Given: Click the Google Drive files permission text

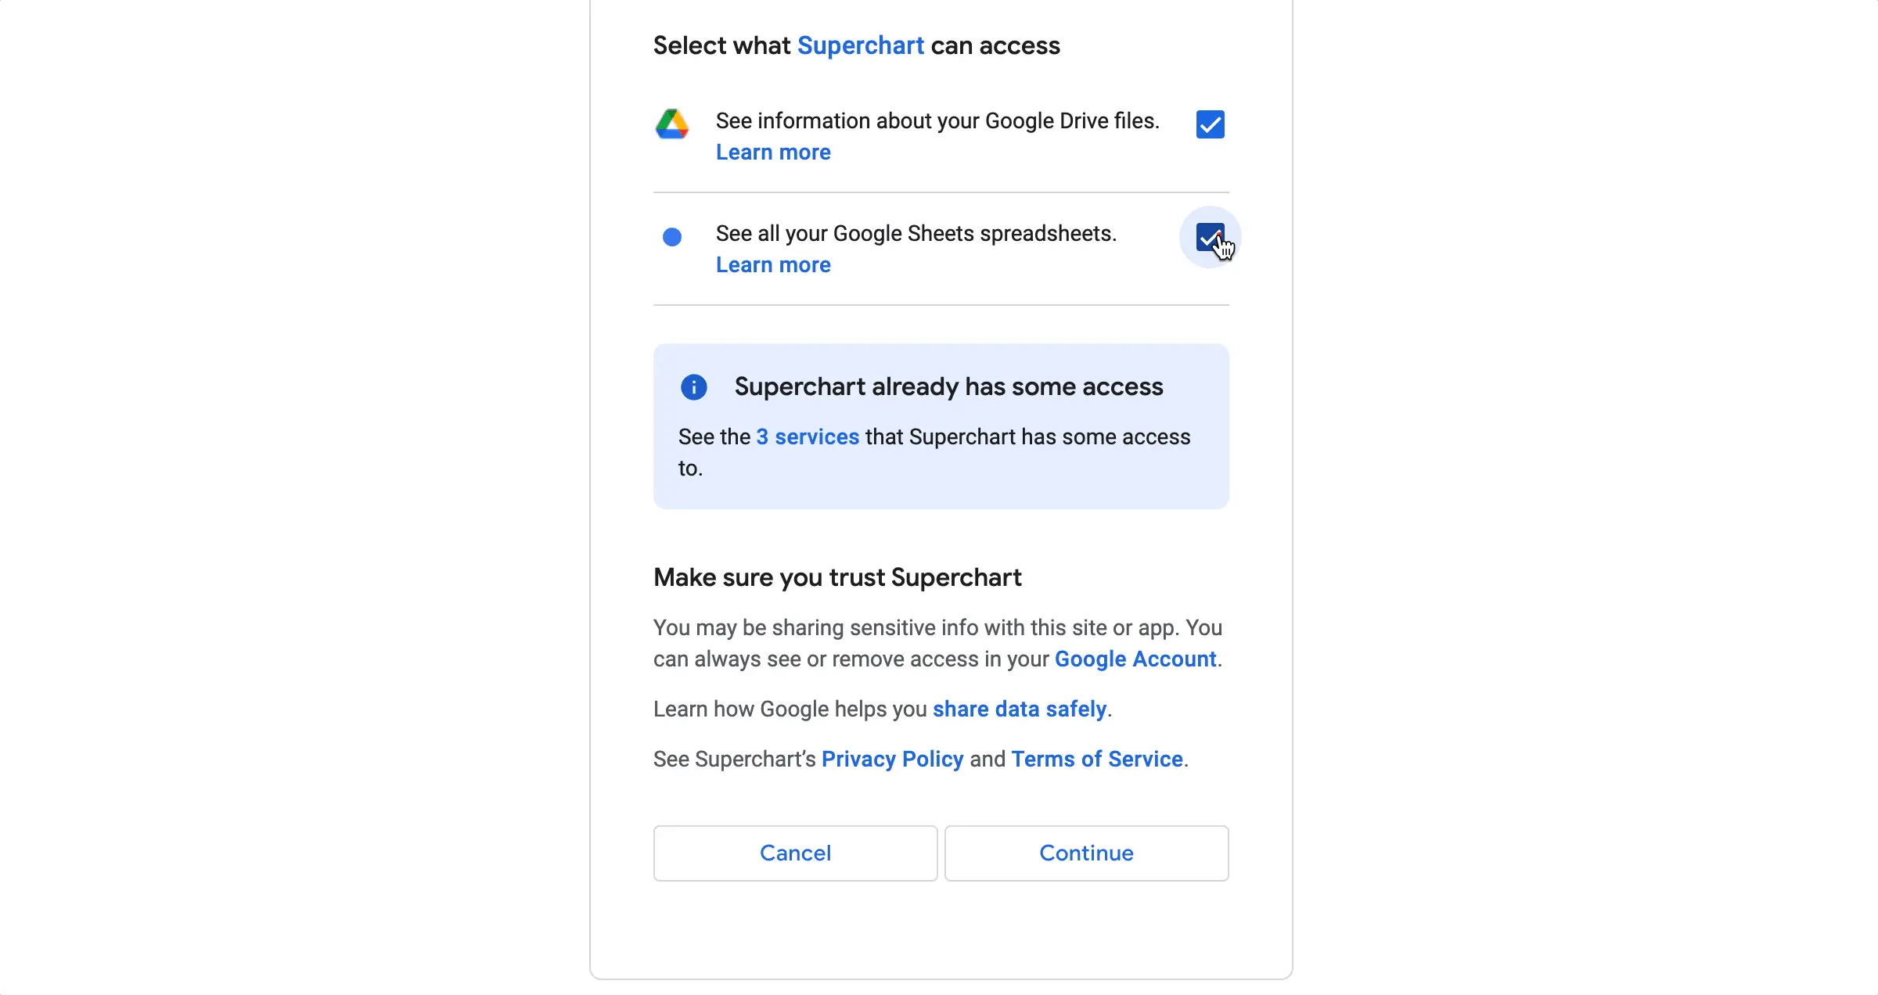Looking at the screenshot, I should tap(937, 120).
